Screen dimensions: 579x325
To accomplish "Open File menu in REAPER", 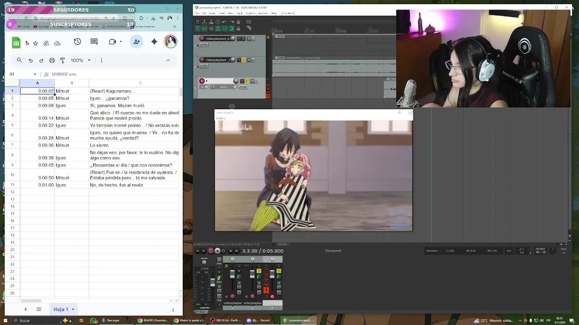I will pyautogui.click(x=196, y=13).
